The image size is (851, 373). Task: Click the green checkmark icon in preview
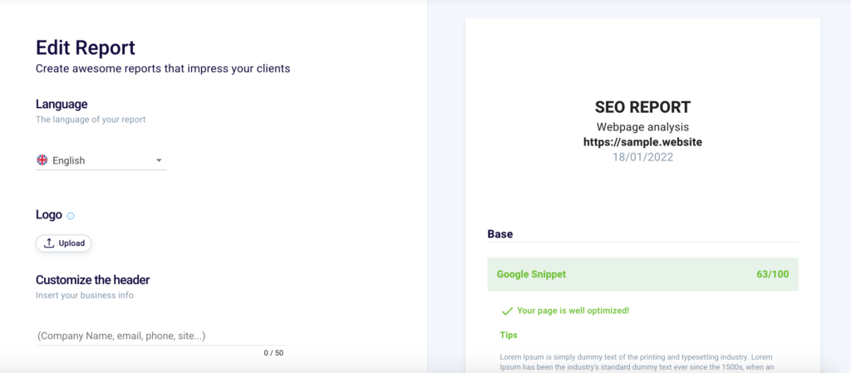tap(506, 311)
